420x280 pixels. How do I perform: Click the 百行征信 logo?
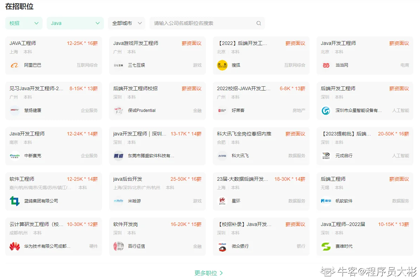click(118, 246)
